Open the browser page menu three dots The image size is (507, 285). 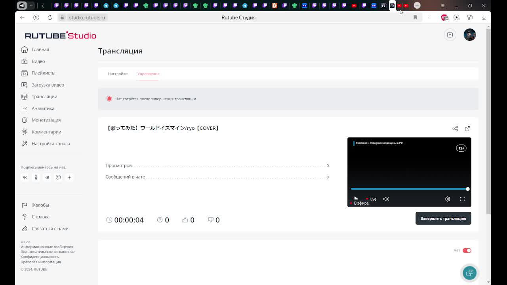point(429,17)
